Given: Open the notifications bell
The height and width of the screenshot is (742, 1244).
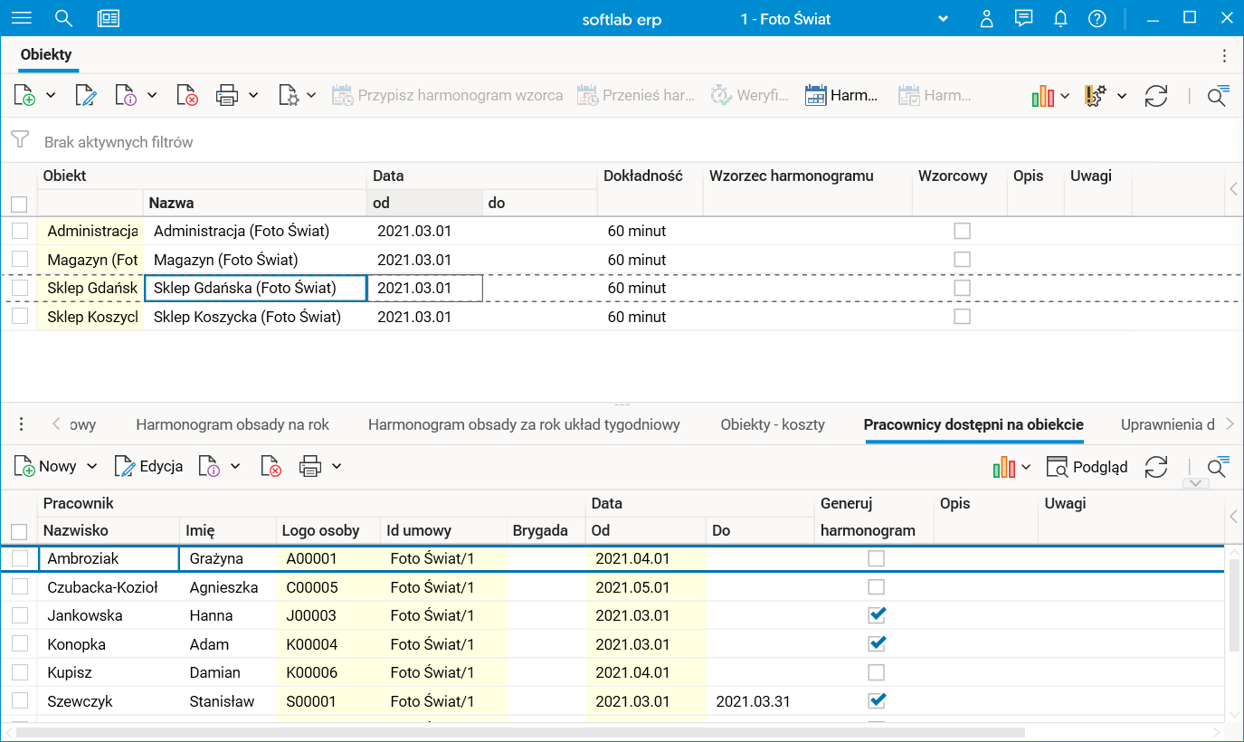Looking at the screenshot, I should click(x=1060, y=18).
